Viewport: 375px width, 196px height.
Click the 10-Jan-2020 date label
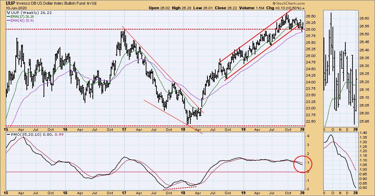(x=14, y=7)
